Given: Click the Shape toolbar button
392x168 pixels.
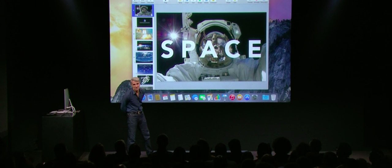Looking at the screenshot, I should (200, 2).
